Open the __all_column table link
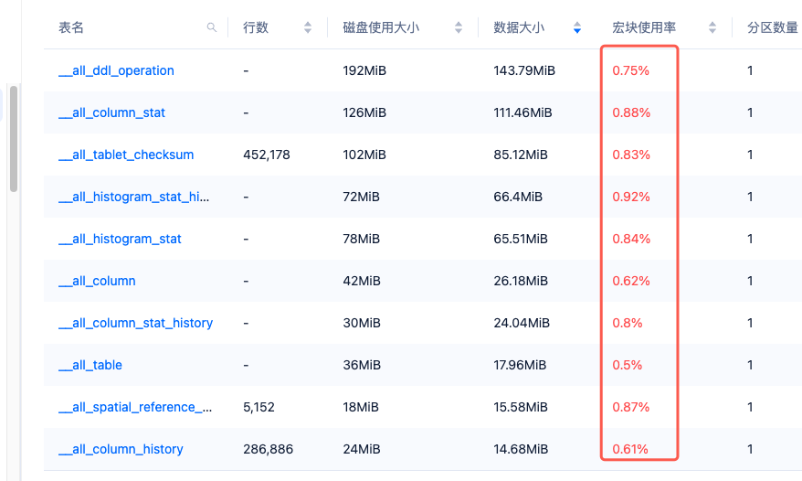 coord(97,281)
